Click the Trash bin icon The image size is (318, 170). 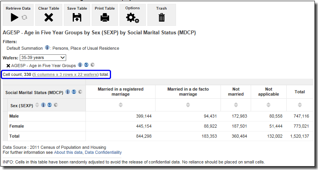pyautogui.click(x=161, y=17)
